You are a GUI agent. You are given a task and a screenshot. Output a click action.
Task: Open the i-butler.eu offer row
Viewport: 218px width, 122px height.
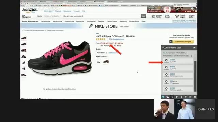point(178,82)
